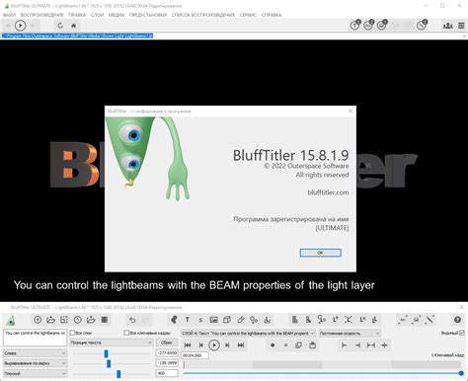The height and width of the screenshot is (381, 468).
Task: Undo the last action
Action: click(x=132, y=320)
